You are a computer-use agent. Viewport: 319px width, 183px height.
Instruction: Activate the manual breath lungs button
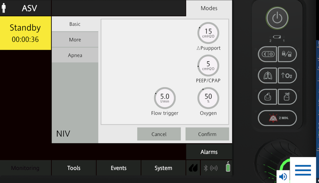pos(268,75)
